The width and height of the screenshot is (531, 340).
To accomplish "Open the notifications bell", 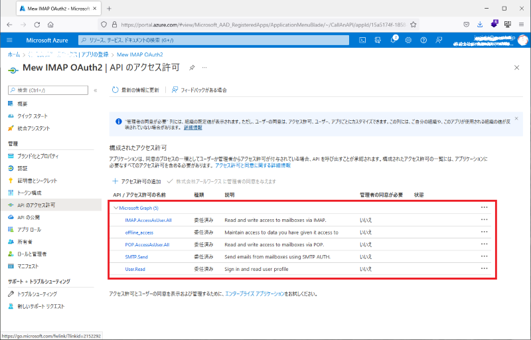I will [393, 40].
